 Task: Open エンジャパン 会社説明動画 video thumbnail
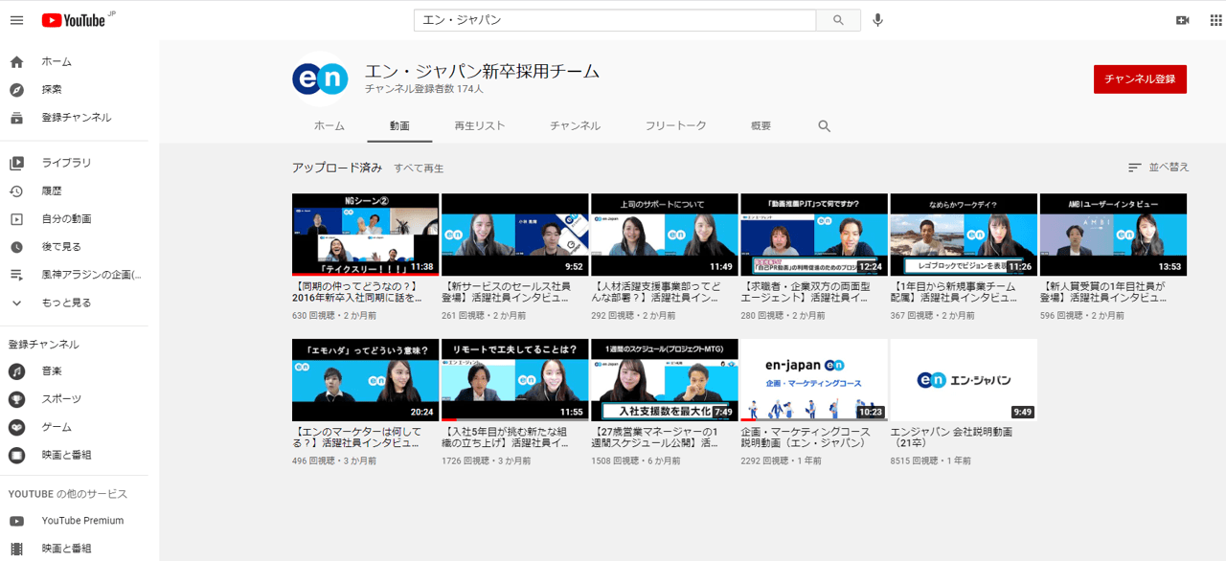point(963,380)
